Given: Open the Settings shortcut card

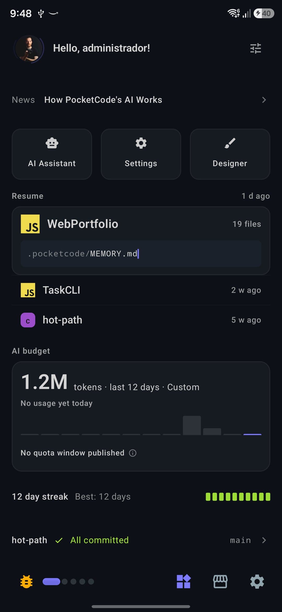Looking at the screenshot, I should click(141, 154).
